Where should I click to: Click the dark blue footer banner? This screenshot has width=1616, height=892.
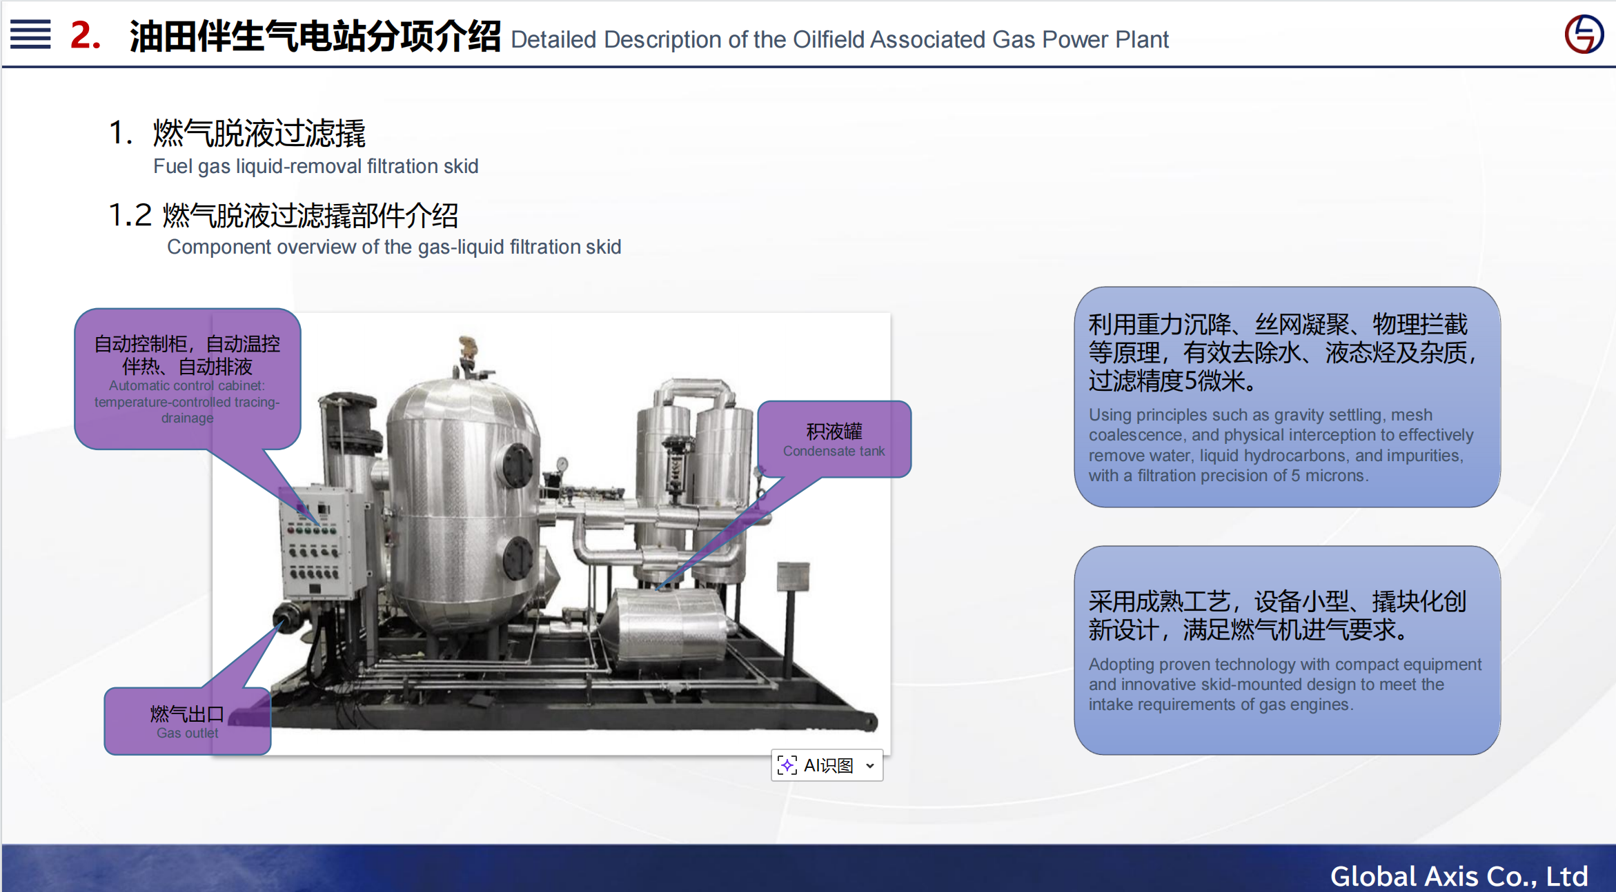[621, 869]
